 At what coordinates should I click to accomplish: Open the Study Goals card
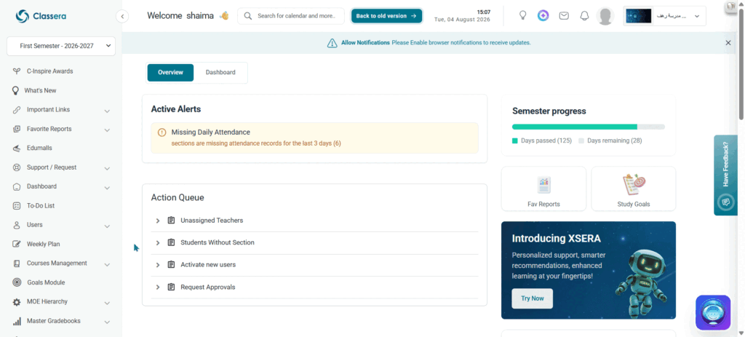point(634,189)
